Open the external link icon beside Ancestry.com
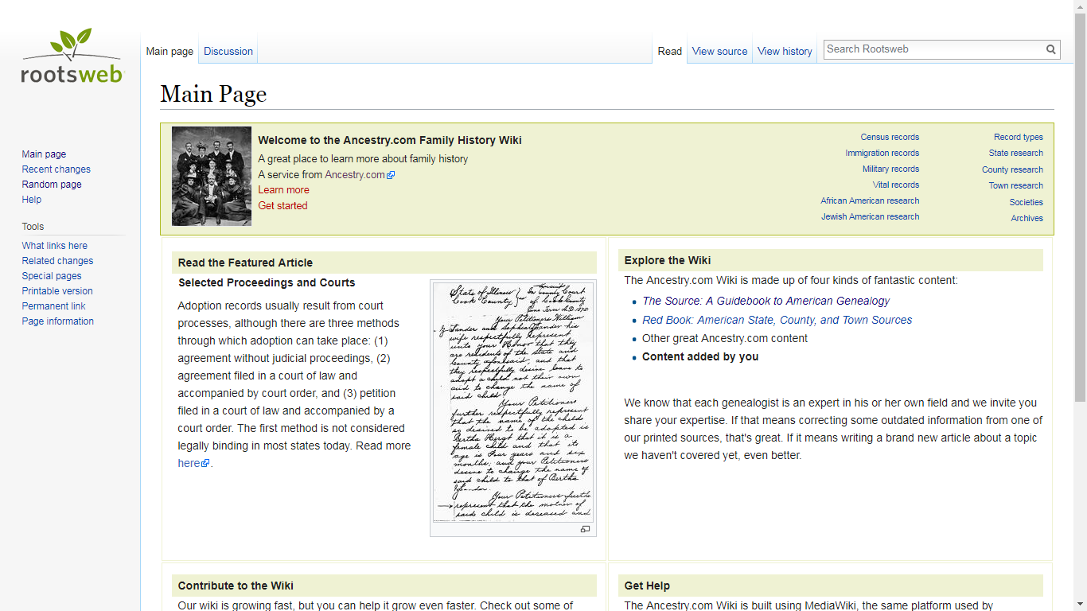Screen dimensions: 1087x611 (391, 174)
